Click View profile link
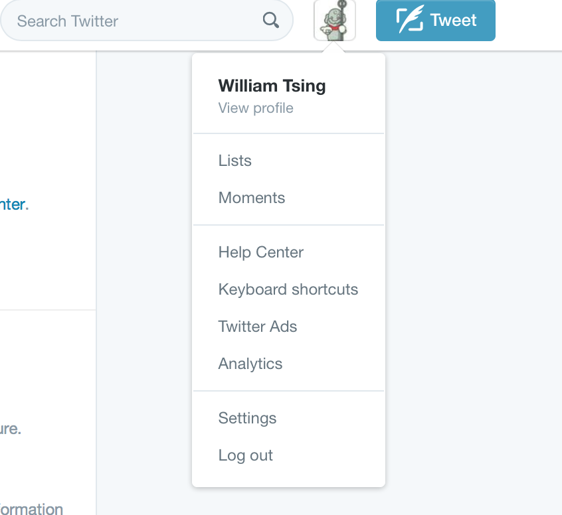The image size is (562, 515). point(256,108)
